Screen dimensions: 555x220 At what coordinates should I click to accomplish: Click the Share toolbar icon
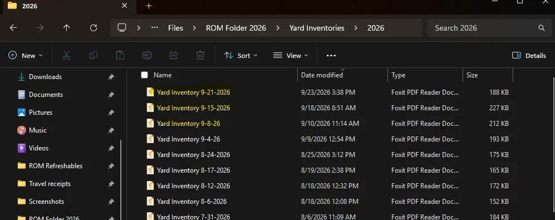[x=174, y=55]
